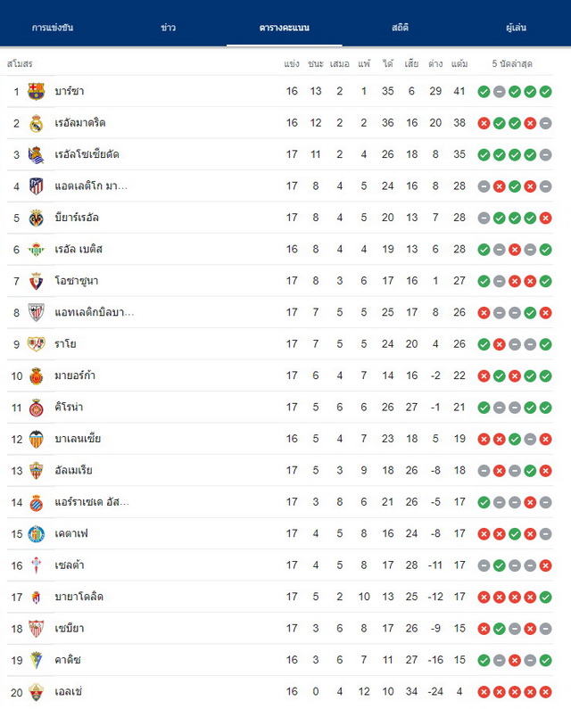
Task: Click the มายอร์ก้า team row name
Action: [x=75, y=375]
